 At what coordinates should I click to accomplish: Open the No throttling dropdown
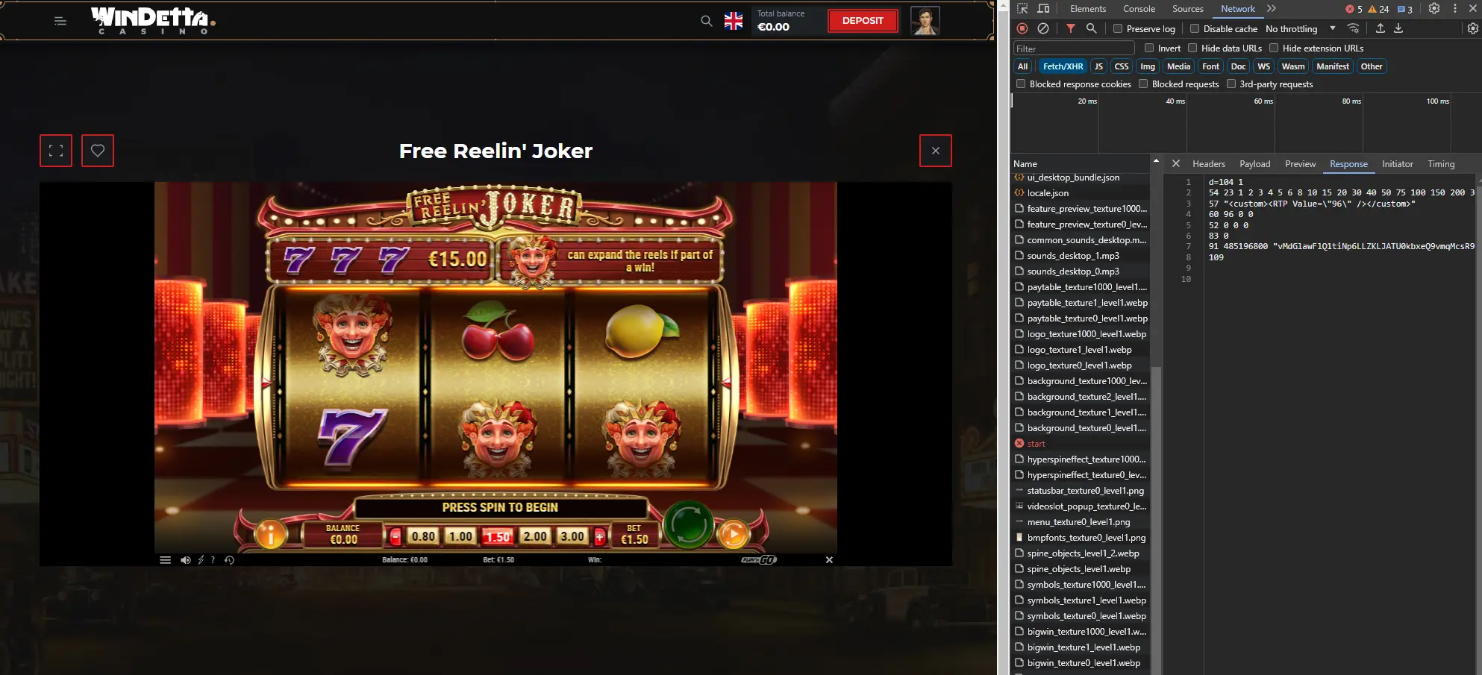tap(1300, 28)
